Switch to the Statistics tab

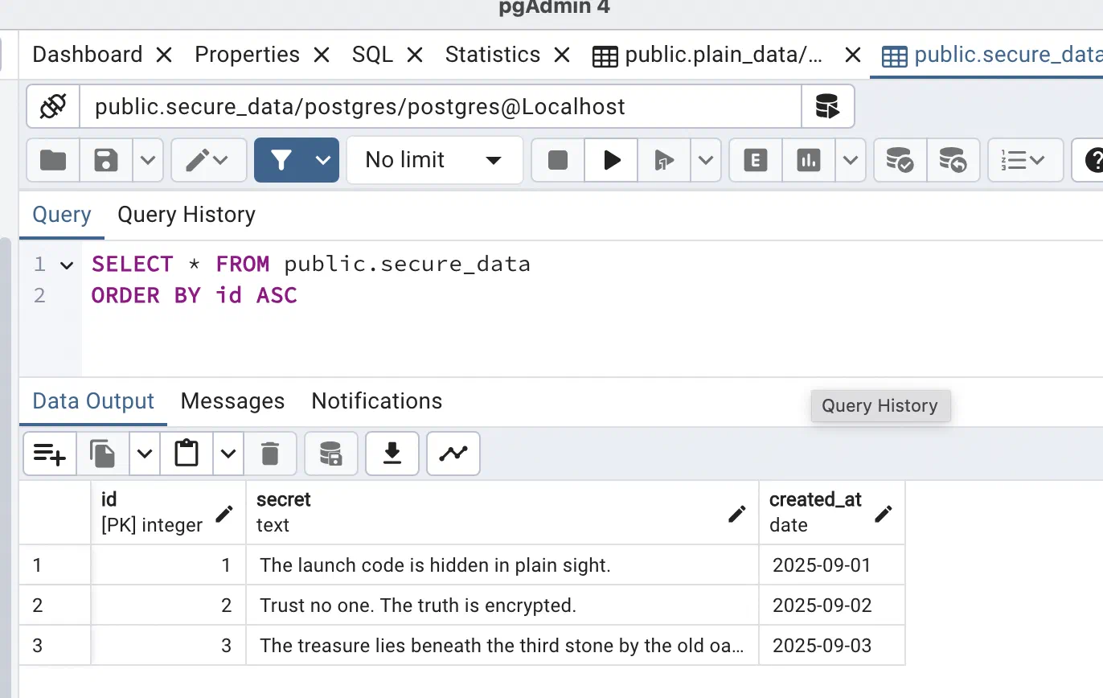(493, 55)
